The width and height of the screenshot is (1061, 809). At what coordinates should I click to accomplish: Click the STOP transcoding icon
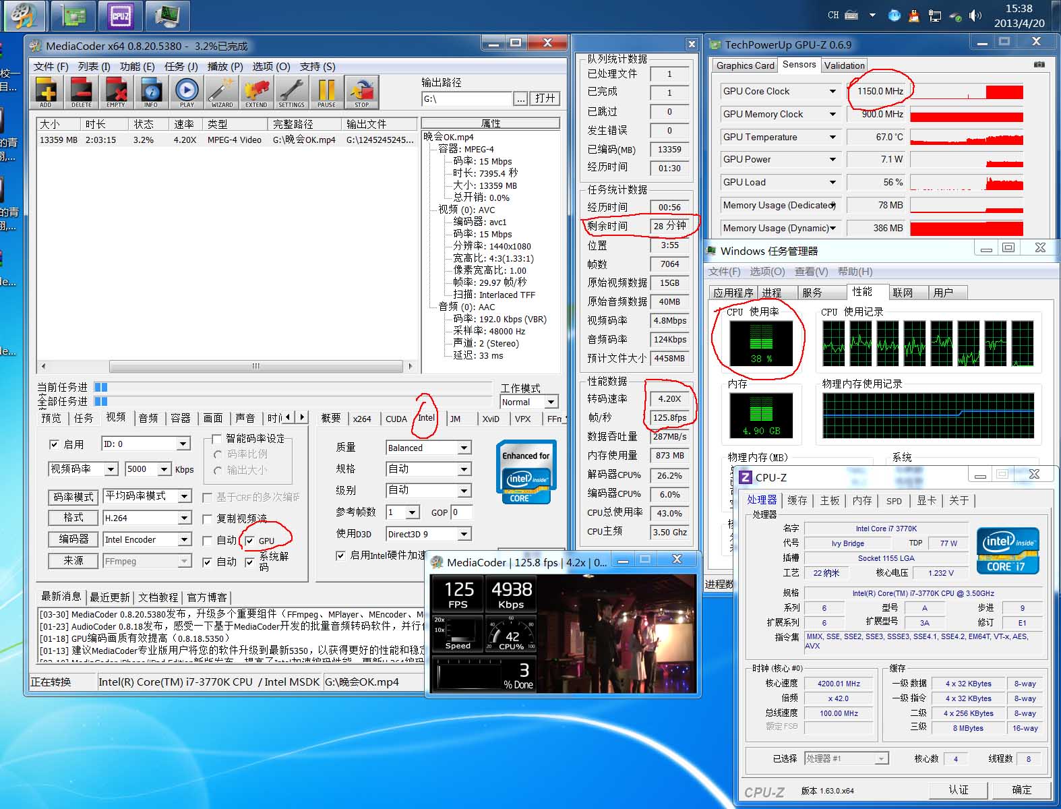click(362, 92)
